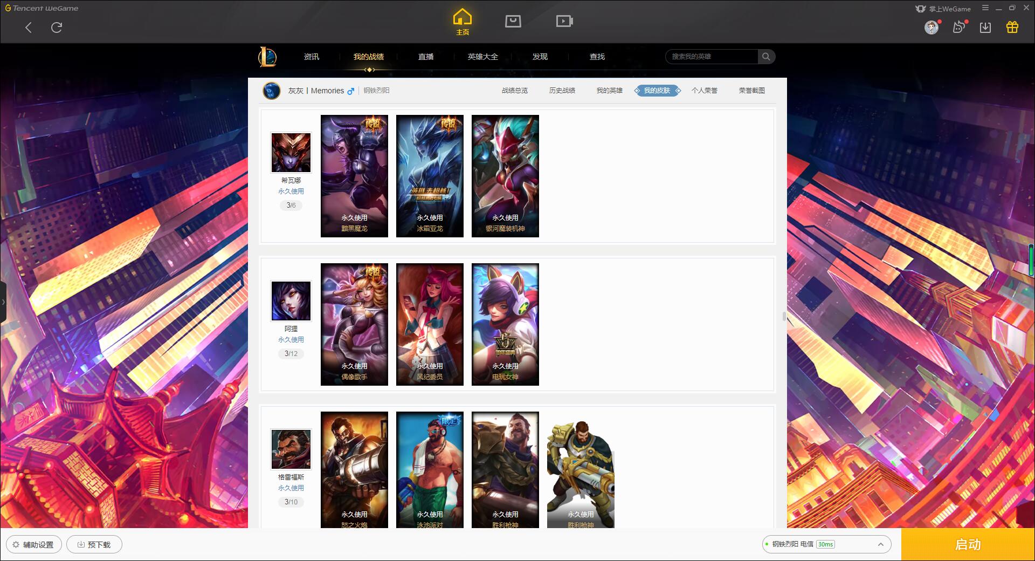Image resolution: width=1035 pixels, height=561 pixels.
Task: Click the summoner profile avatar icon
Action: pos(271,91)
